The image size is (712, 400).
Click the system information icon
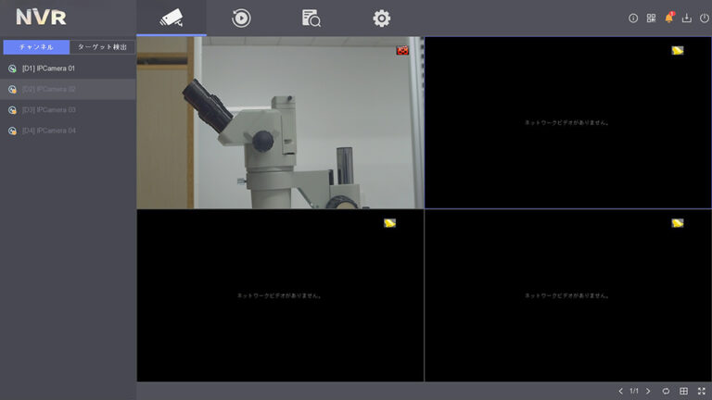click(x=633, y=19)
